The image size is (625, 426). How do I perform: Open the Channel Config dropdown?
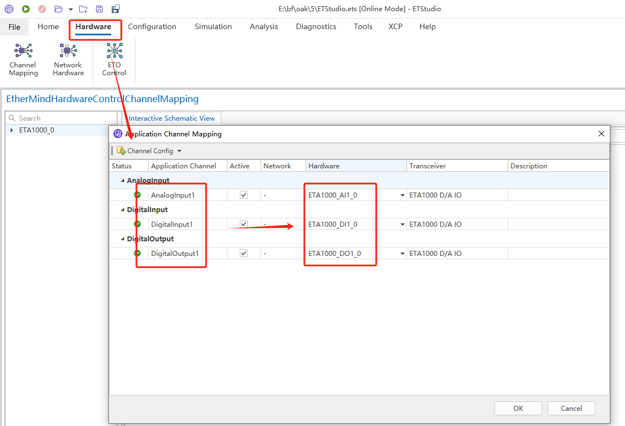[x=179, y=151]
